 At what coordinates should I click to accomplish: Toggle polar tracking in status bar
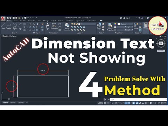pos(116,103)
